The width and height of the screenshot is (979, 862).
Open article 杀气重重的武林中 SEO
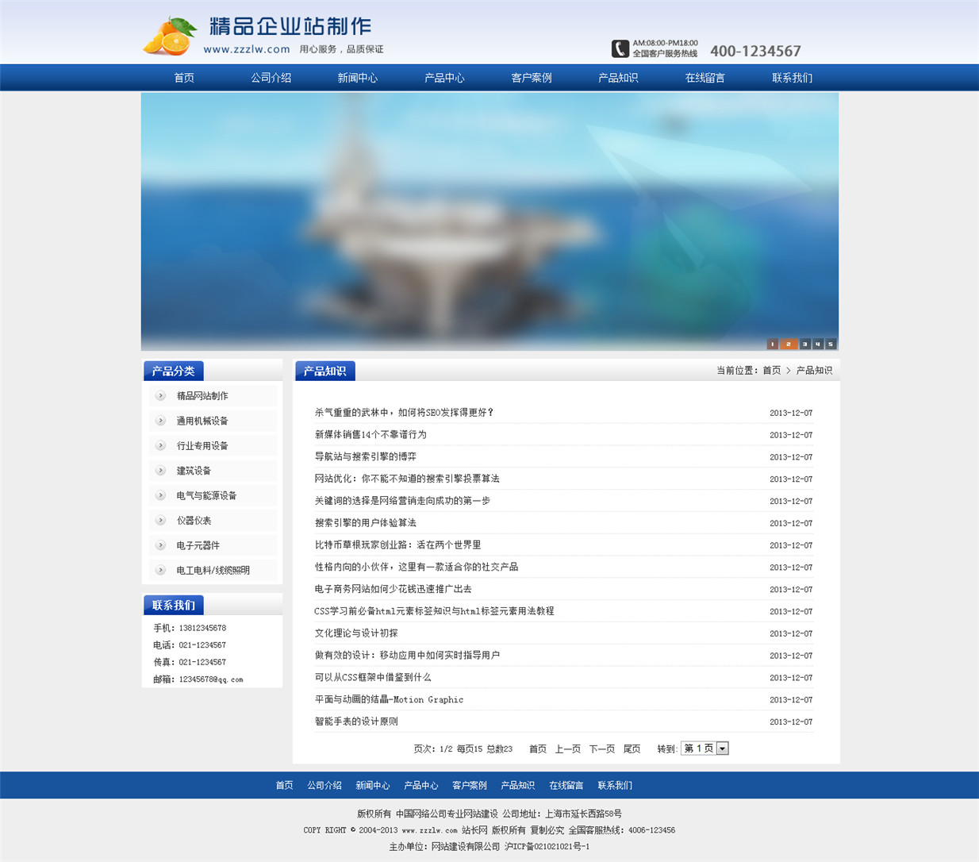(405, 413)
